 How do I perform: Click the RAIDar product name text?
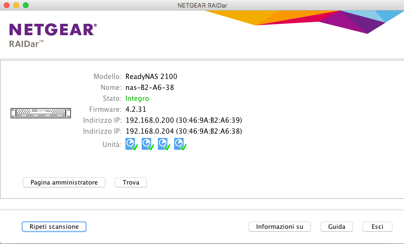26,44
